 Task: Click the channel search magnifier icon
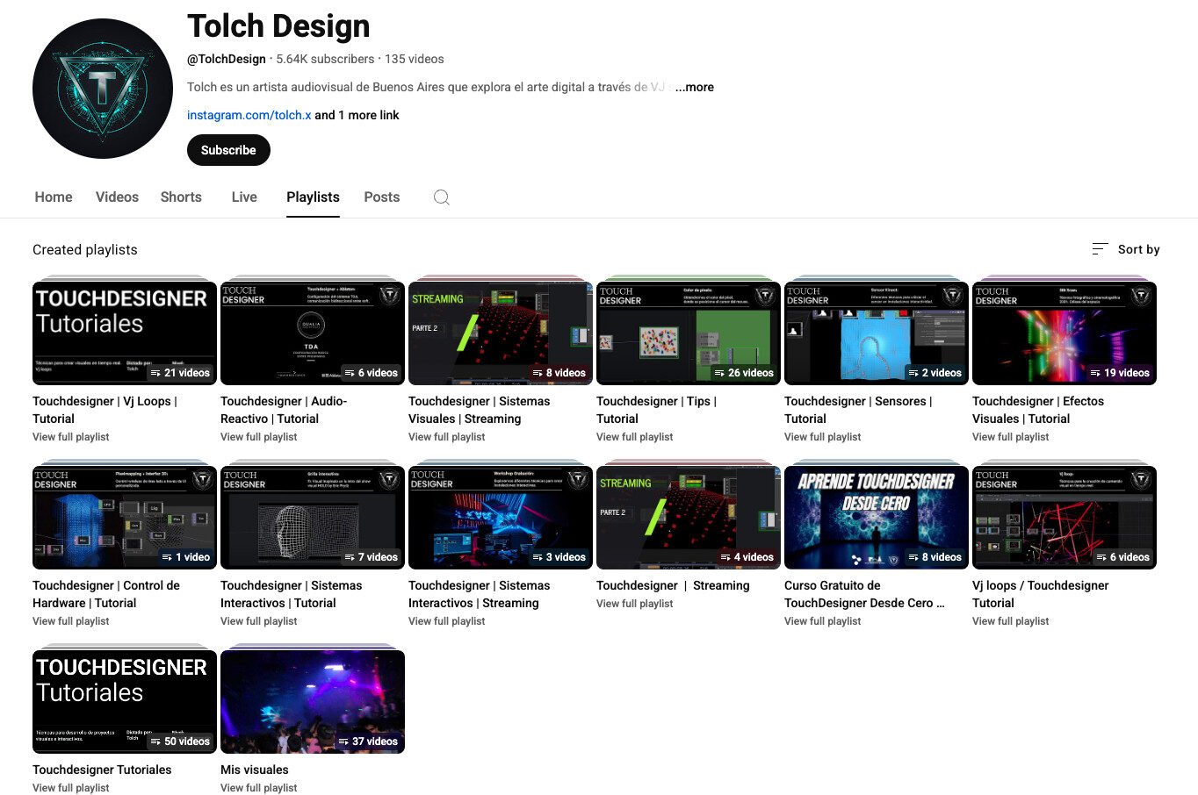tap(442, 197)
